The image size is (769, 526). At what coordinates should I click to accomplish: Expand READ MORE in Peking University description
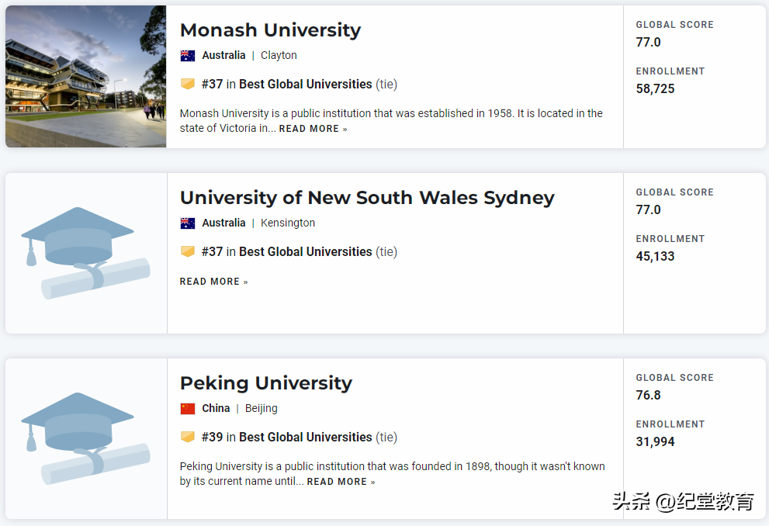341,482
